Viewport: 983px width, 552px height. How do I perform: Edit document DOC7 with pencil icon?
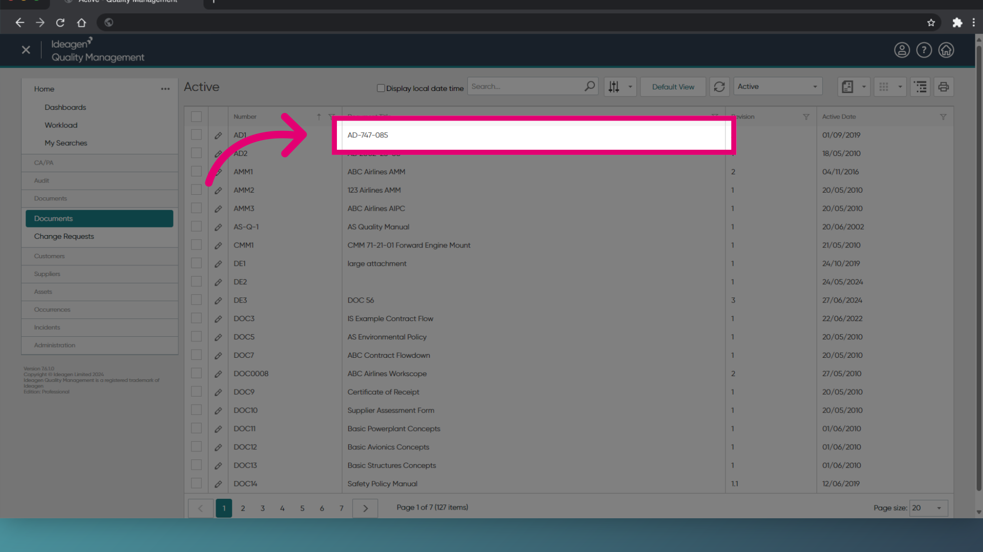[218, 356]
